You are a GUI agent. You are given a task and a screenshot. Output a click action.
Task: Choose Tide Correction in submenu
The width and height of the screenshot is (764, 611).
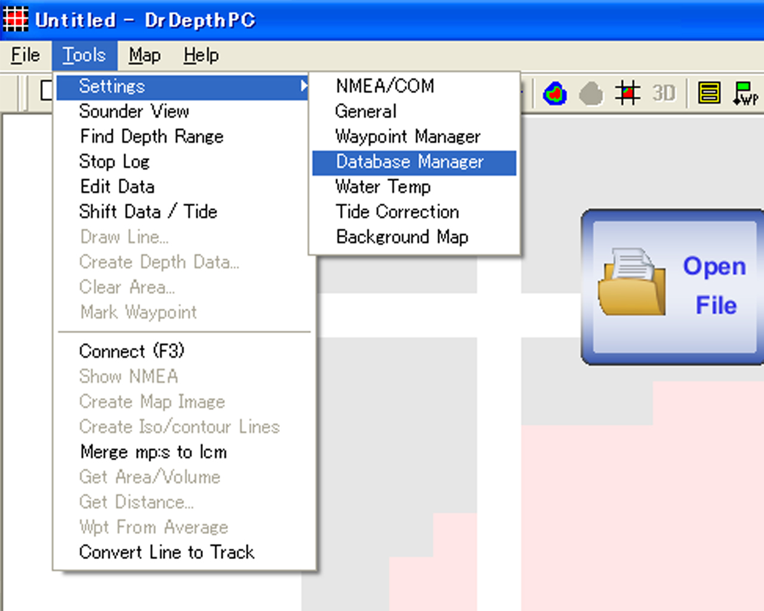(414, 212)
